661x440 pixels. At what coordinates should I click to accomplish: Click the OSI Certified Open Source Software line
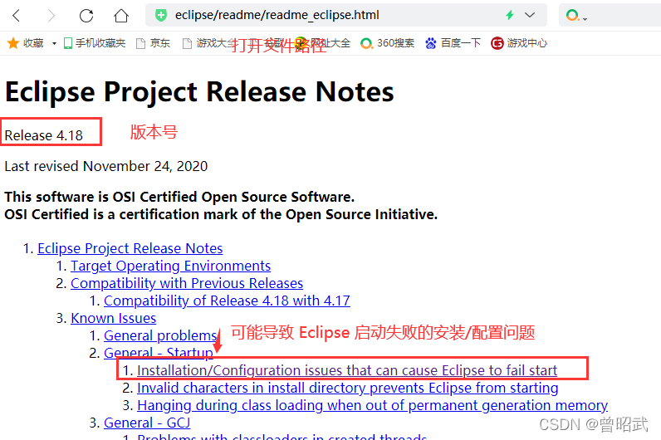click(179, 197)
